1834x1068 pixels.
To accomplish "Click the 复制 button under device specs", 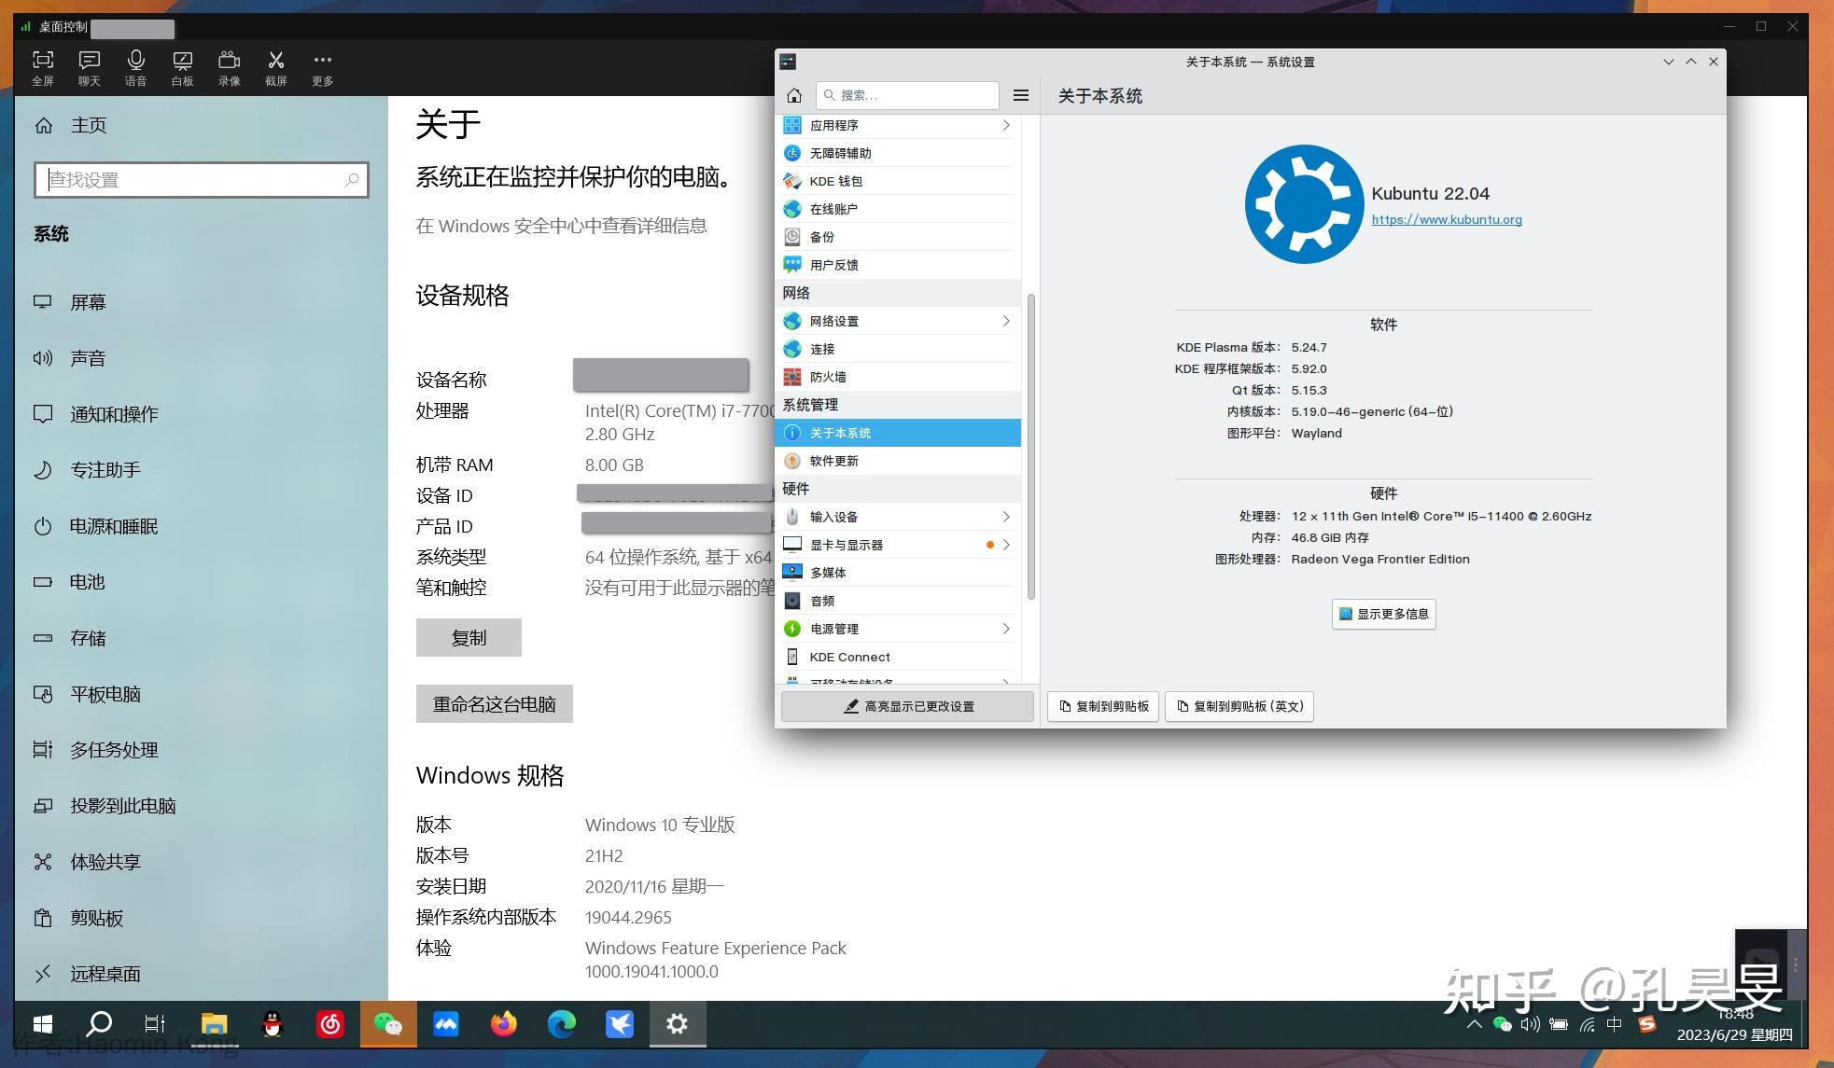I will pos(469,638).
